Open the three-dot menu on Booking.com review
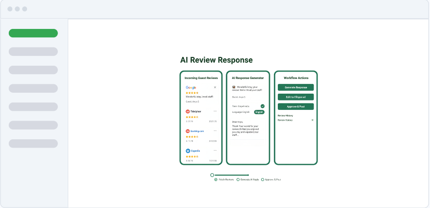 point(215,131)
